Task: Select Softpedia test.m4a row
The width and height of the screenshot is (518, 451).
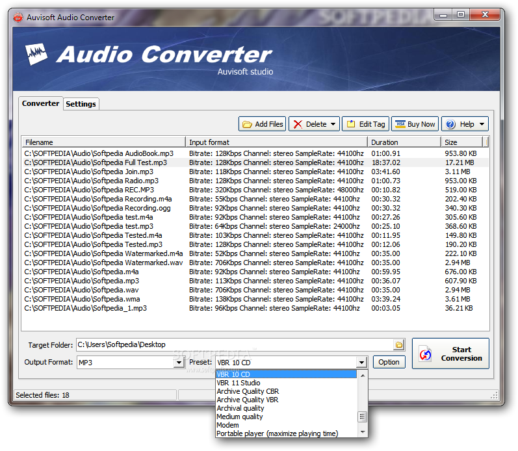Action: pos(255,217)
